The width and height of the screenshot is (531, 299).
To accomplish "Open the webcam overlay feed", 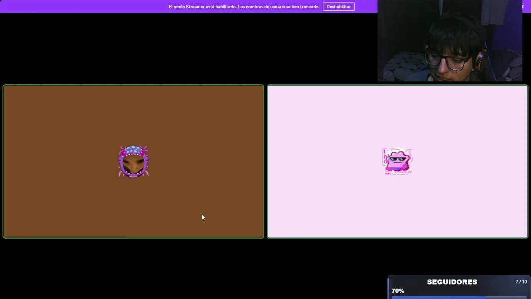I will click(450, 41).
